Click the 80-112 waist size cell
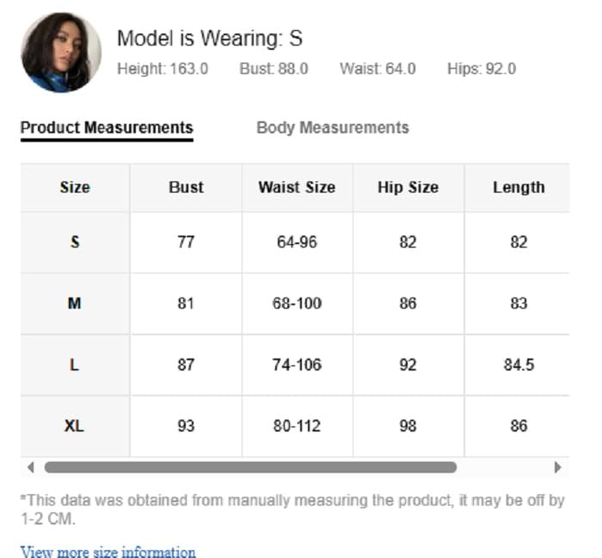 coord(297,426)
